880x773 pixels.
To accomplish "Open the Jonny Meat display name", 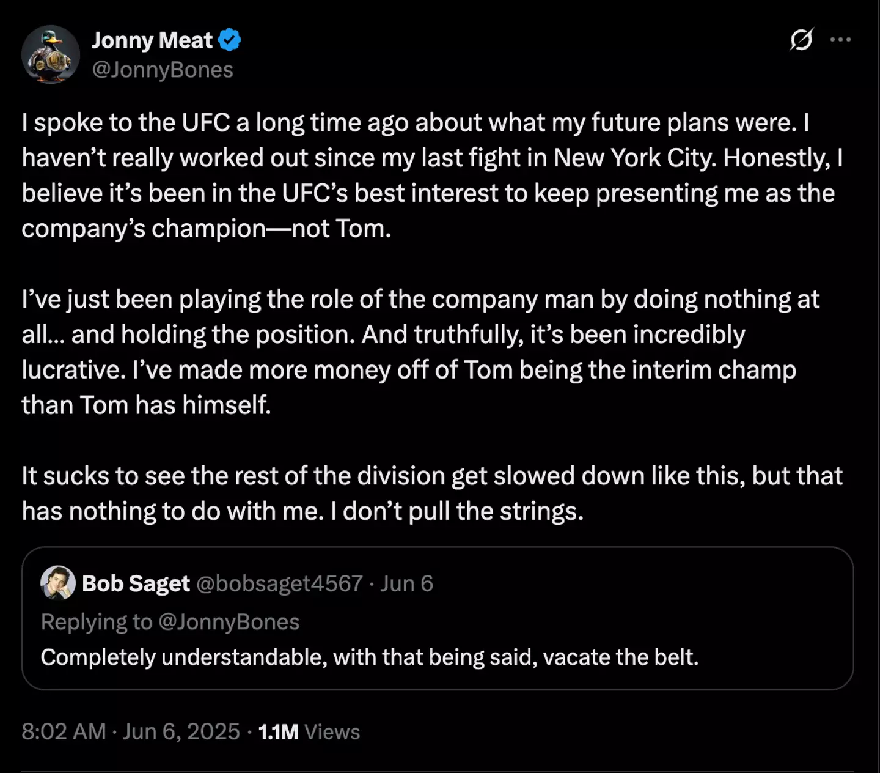I will (152, 40).
